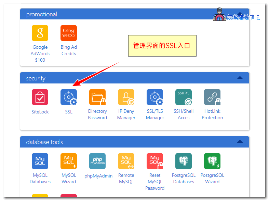Click the phpMyAdmin text link
Image resolution: width=269 pixels, height=201 pixels.
click(98, 176)
